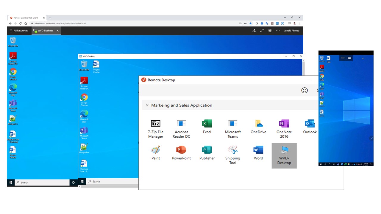Viewport: 381px width, 214px height.
Task: Click the up scroll arrow in WVD-Desktop window
Action: (x=303, y=60)
